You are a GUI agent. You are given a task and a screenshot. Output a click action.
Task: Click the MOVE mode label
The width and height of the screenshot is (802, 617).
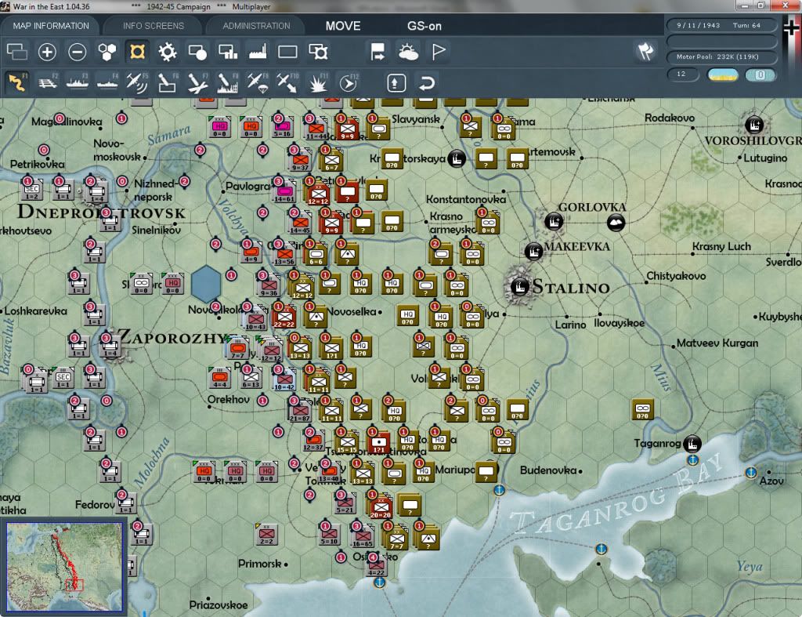(343, 26)
